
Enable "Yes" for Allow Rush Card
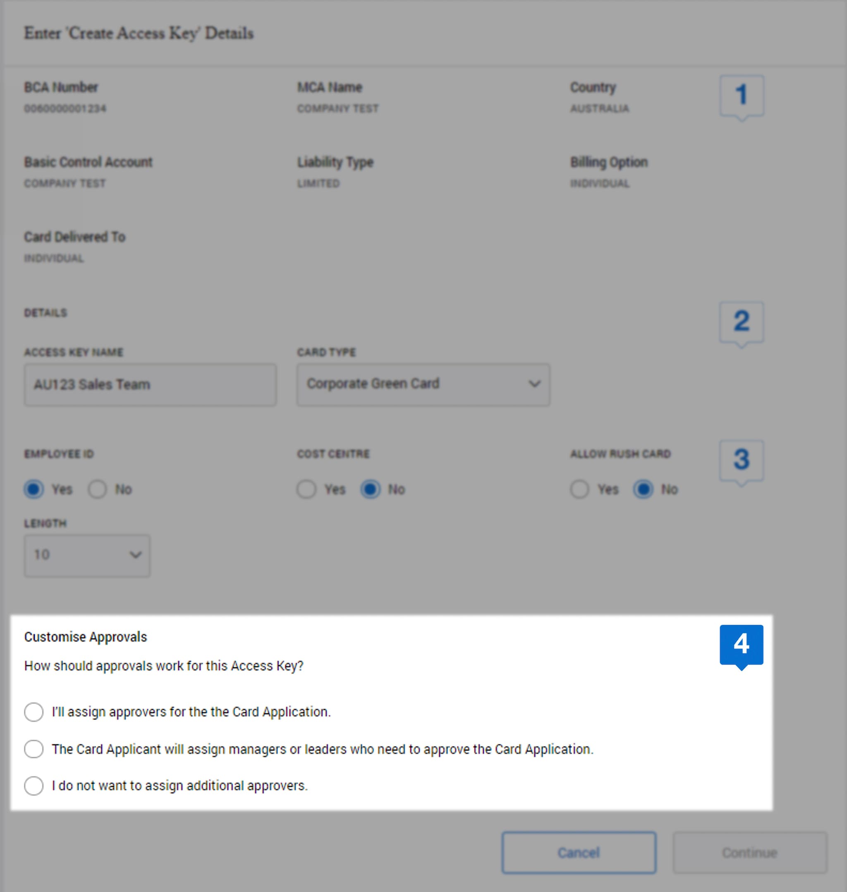tap(580, 489)
